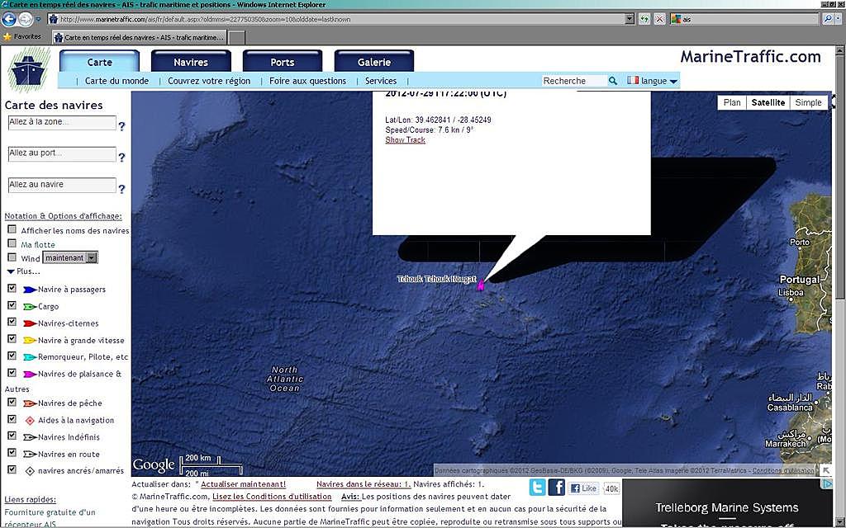Expand the Plus... options section

point(24,271)
